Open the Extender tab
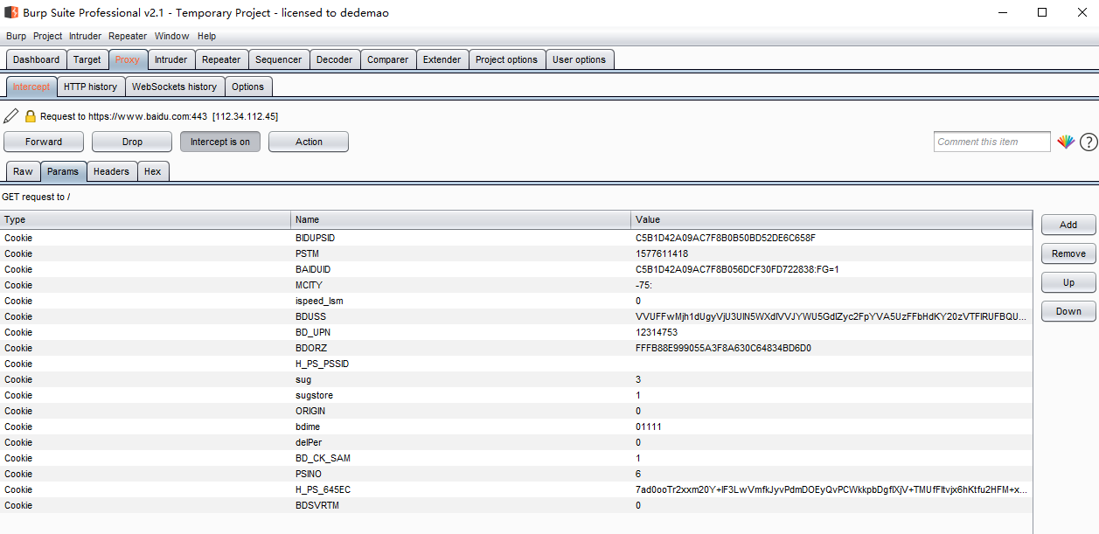 tap(442, 59)
